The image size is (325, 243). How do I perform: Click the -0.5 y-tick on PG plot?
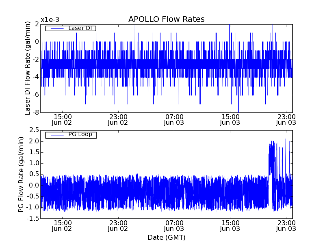[x=33, y=196]
